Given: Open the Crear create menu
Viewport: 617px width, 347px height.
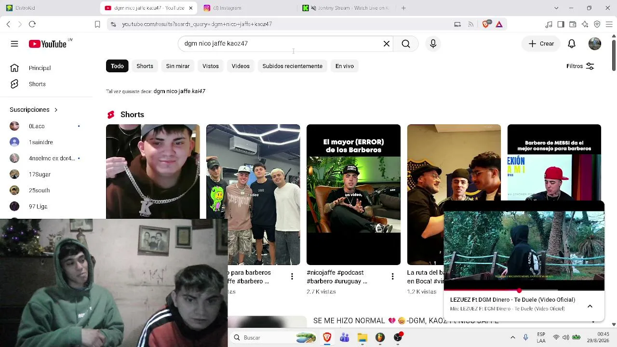Looking at the screenshot, I should coord(541,44).
